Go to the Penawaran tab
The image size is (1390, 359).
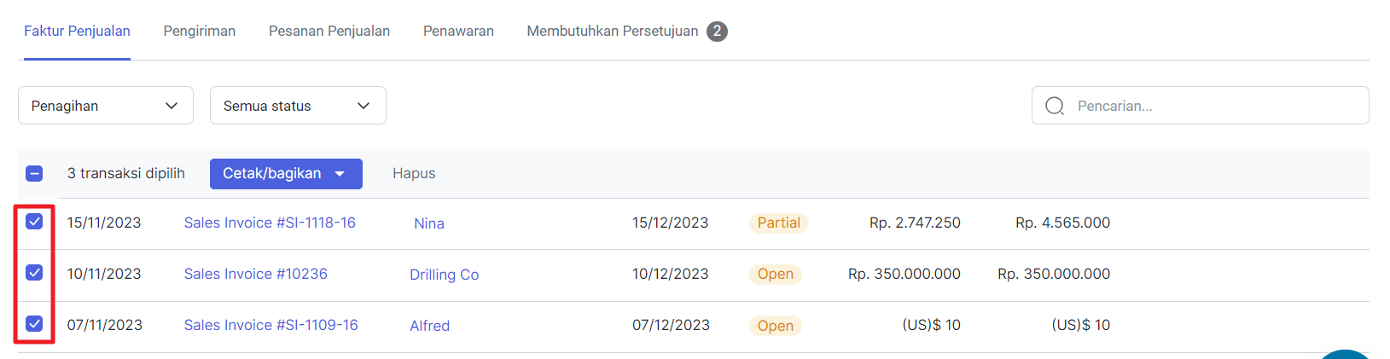tap(458, 31)
